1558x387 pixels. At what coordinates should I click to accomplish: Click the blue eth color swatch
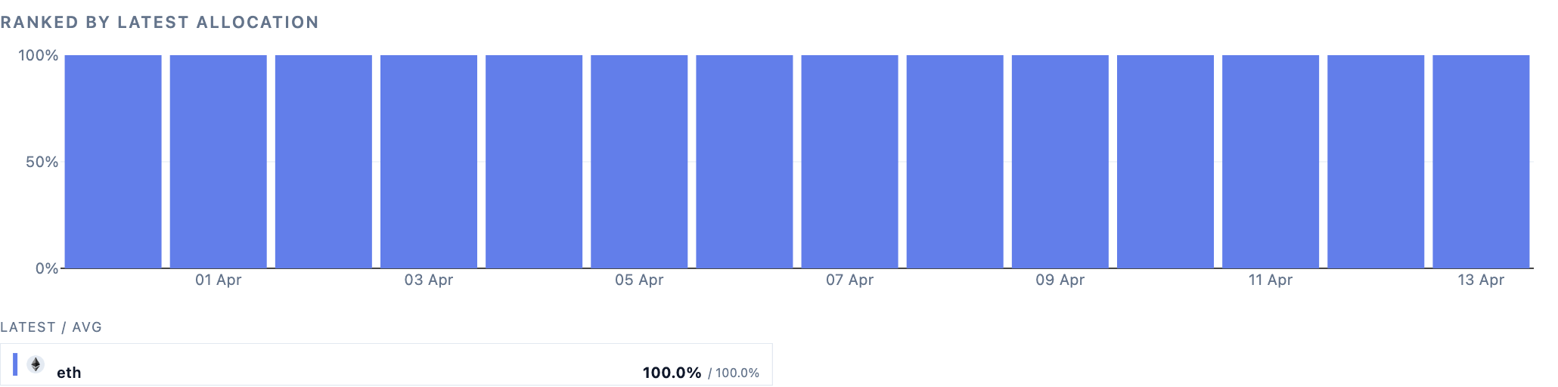click(x=15, y=364)
